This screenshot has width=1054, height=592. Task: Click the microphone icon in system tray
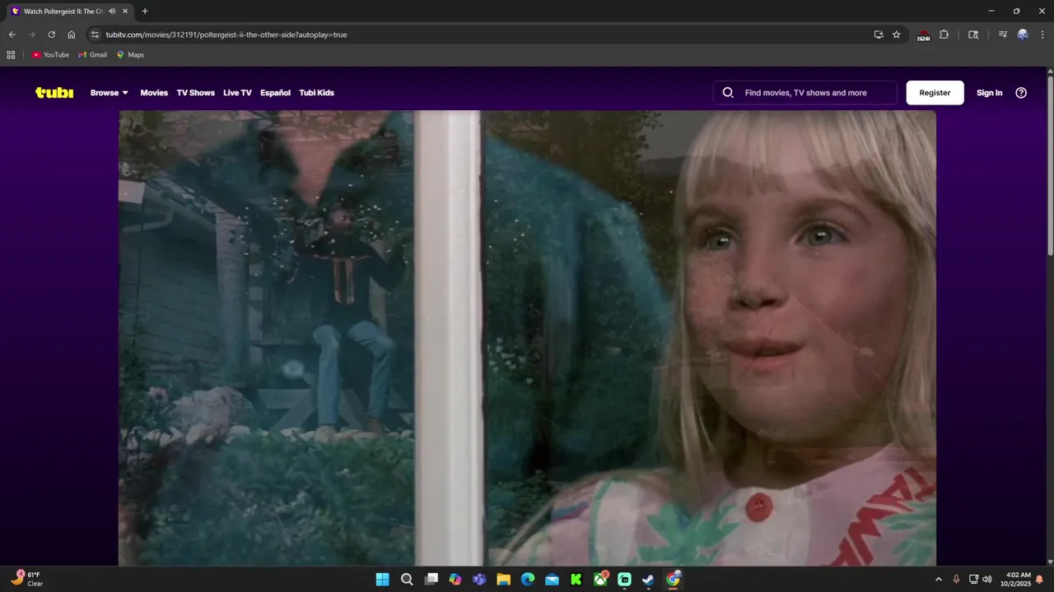(x=956, y=580)
